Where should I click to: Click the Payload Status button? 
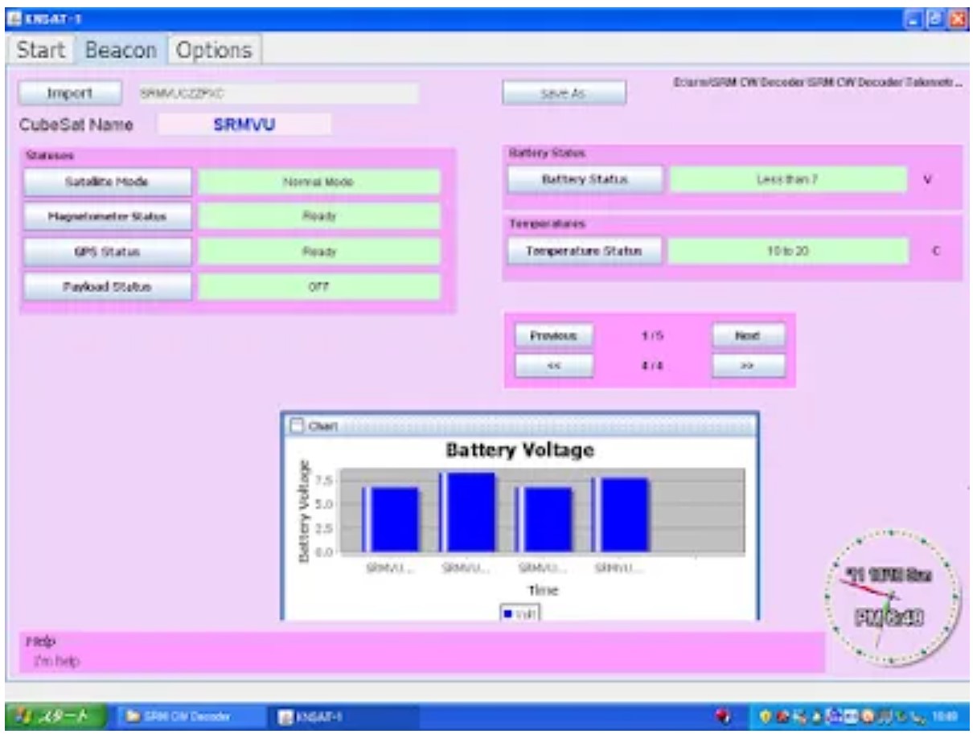pos(108,286)
